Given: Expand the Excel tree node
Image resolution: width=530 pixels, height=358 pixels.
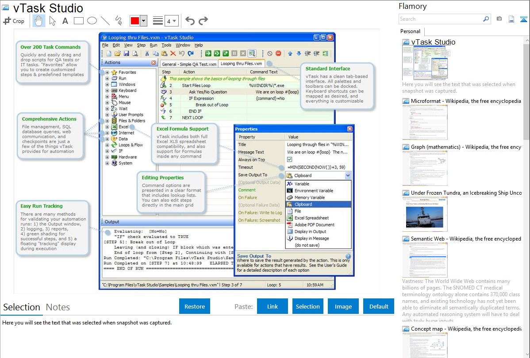Looking at the screenshot, I should pos(107,127).
